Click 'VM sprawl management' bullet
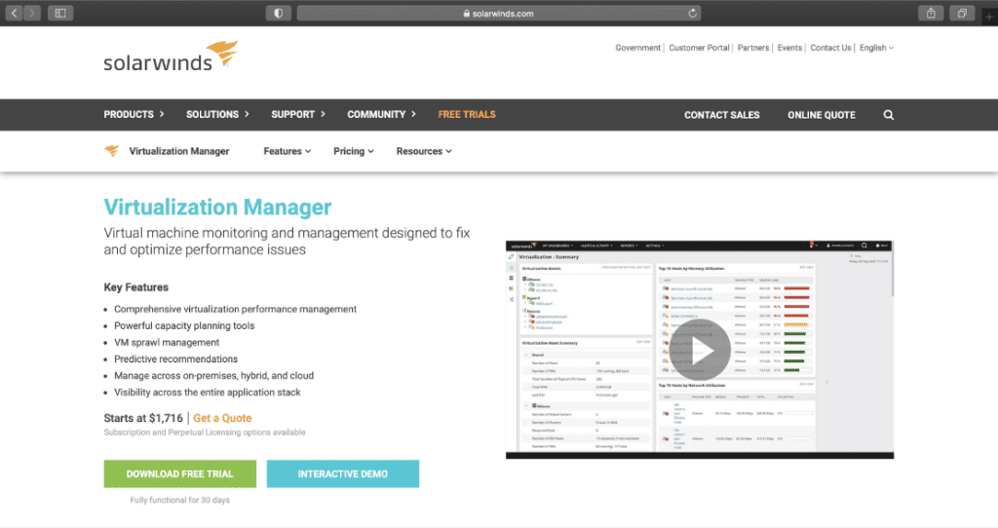The height and width of the screenshot is (528, 998). pyautogui.click(x=167, y=342)
